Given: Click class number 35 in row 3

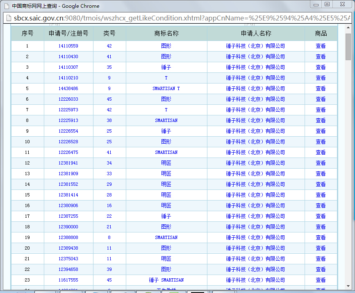Looking at the screenshot, I should [109, 67].
